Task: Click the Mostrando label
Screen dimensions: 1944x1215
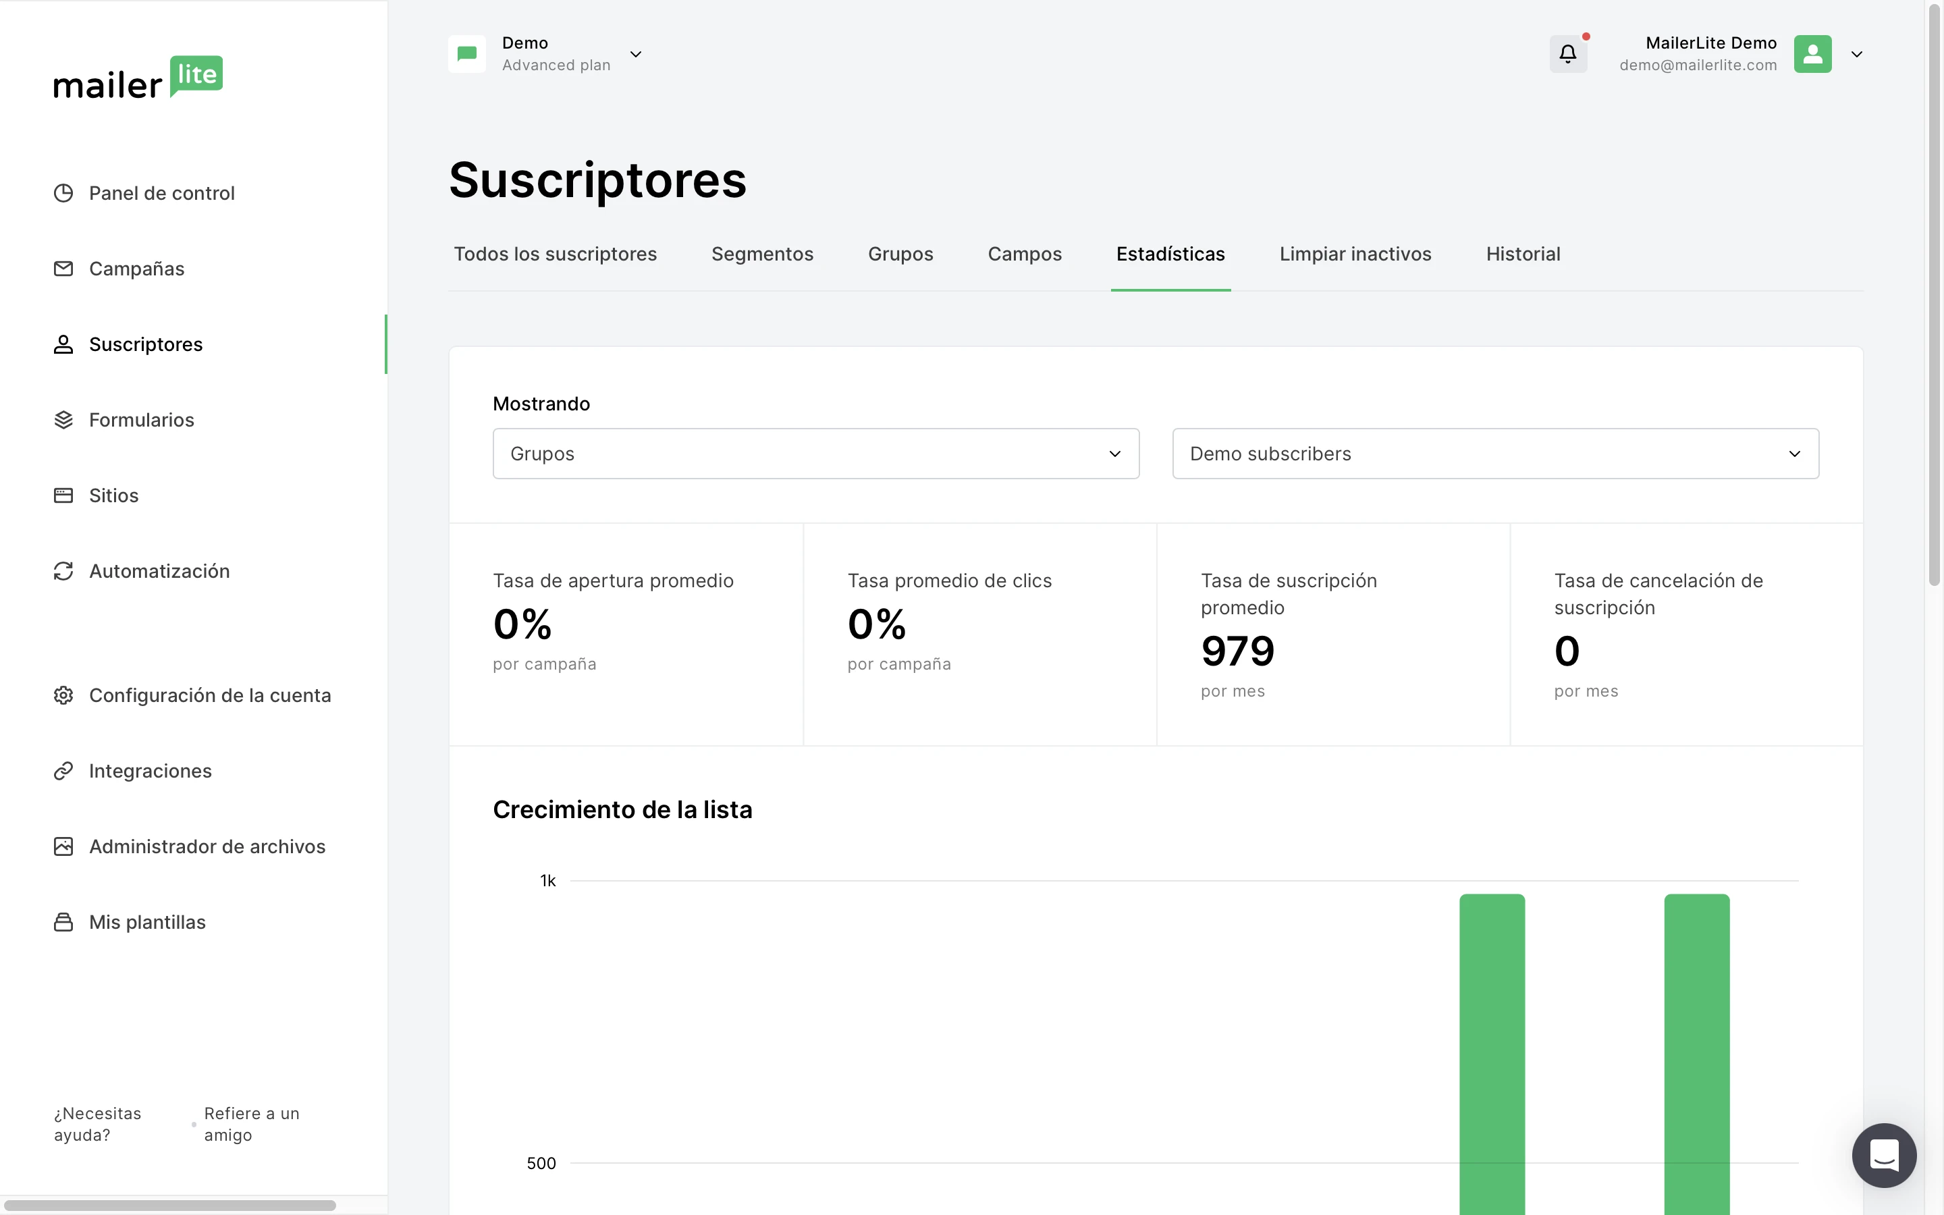Action: pyautogui.click(x=541, y=404)
